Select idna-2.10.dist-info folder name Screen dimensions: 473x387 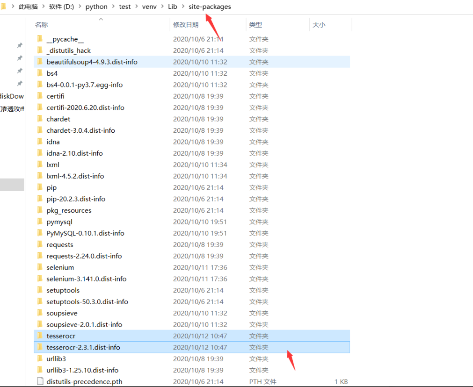pyautogui.click(x=74, y=153)
